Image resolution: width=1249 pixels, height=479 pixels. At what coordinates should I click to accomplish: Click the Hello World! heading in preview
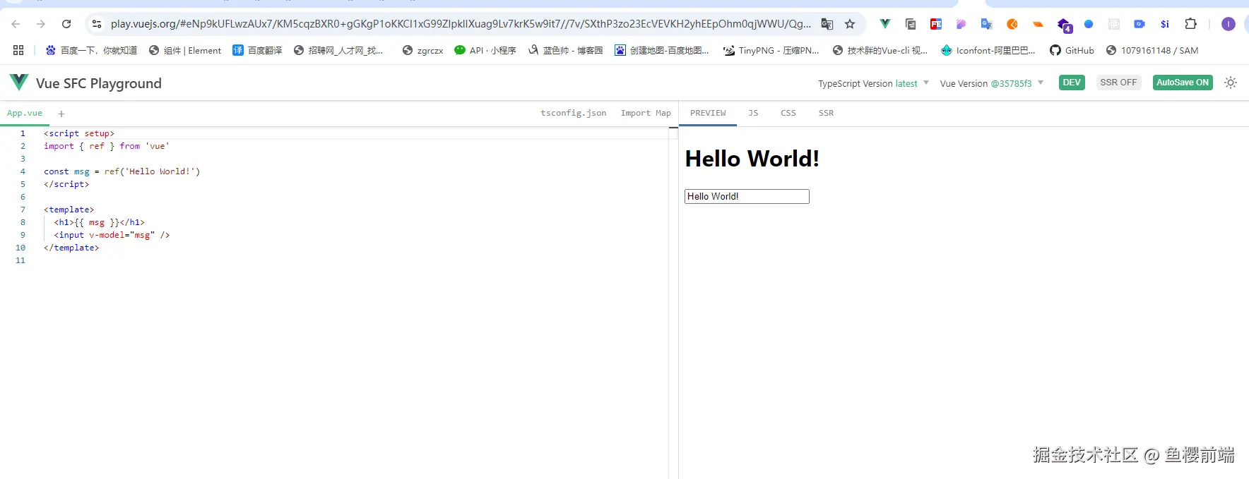tap(752, 159)
